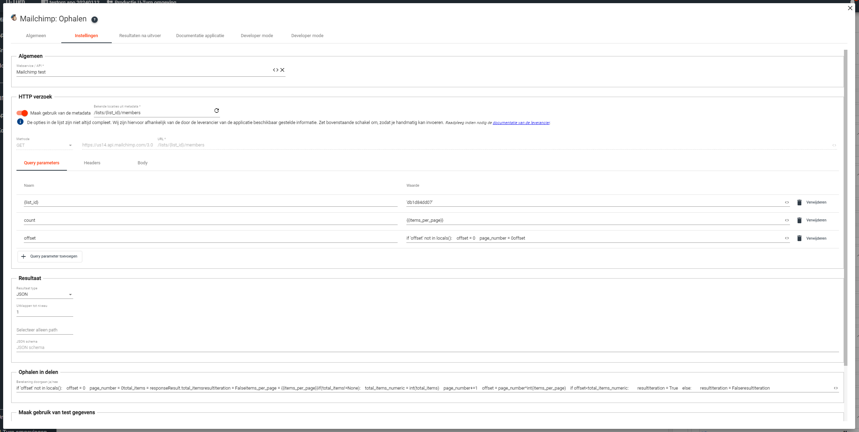Switch to the Body tab
Viewport: 859px width, 432px height.
tap(142, 163)
